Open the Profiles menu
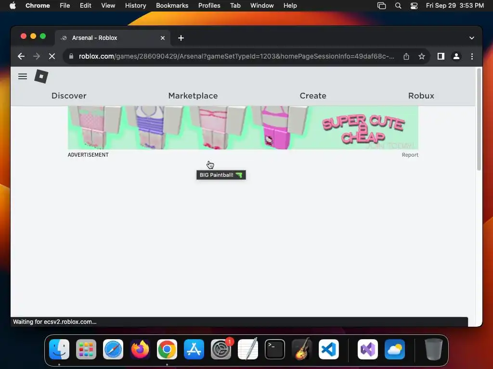Screen dimensions: 493x369 point(209,6)
